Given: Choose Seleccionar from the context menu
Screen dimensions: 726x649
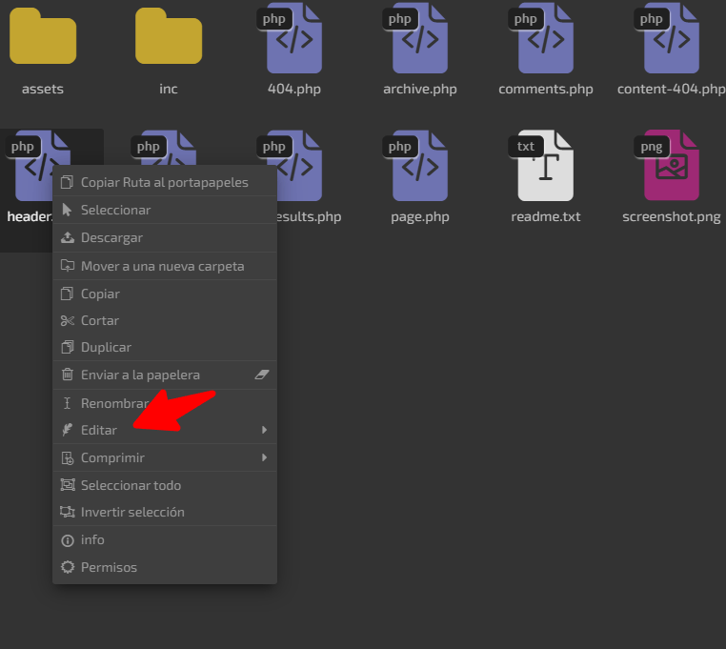Looking at the screenshot, I should [165, 210].
